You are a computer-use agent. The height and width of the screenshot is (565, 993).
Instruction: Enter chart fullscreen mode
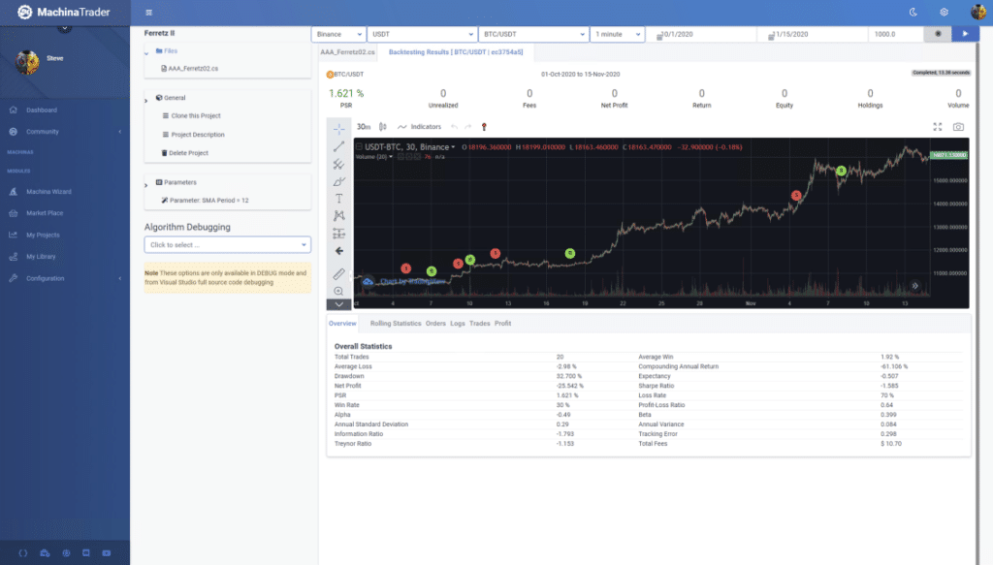click(937, 127)
